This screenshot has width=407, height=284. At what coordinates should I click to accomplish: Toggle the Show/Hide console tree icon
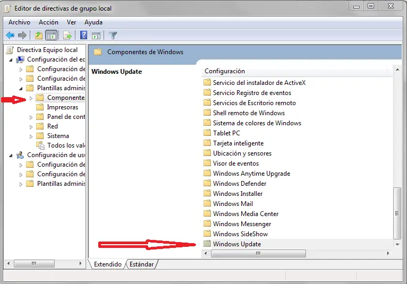[51, 36]
